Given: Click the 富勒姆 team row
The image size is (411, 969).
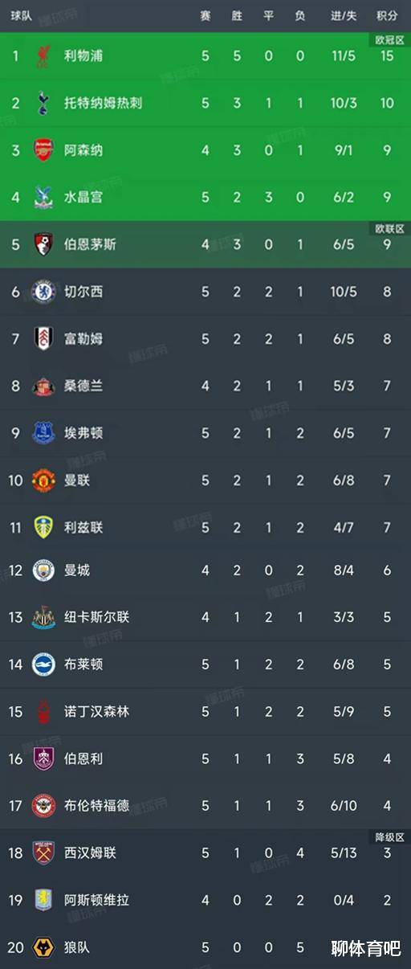Looking at the screenshot, I should pyautogui.click(x=205, y=339).
